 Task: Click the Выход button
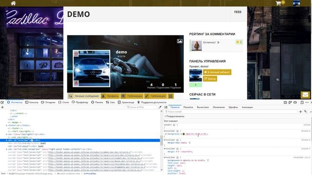210,79
